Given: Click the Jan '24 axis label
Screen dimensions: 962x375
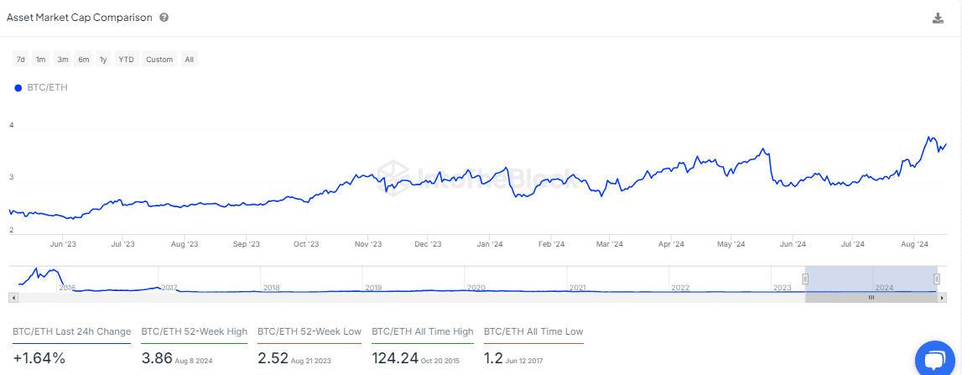Looking at the screenshot, I should pyautogui.click(x=490, y=244).
